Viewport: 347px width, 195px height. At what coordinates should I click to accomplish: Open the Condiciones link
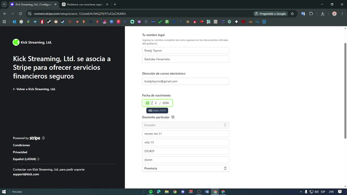tap(21, 145)
